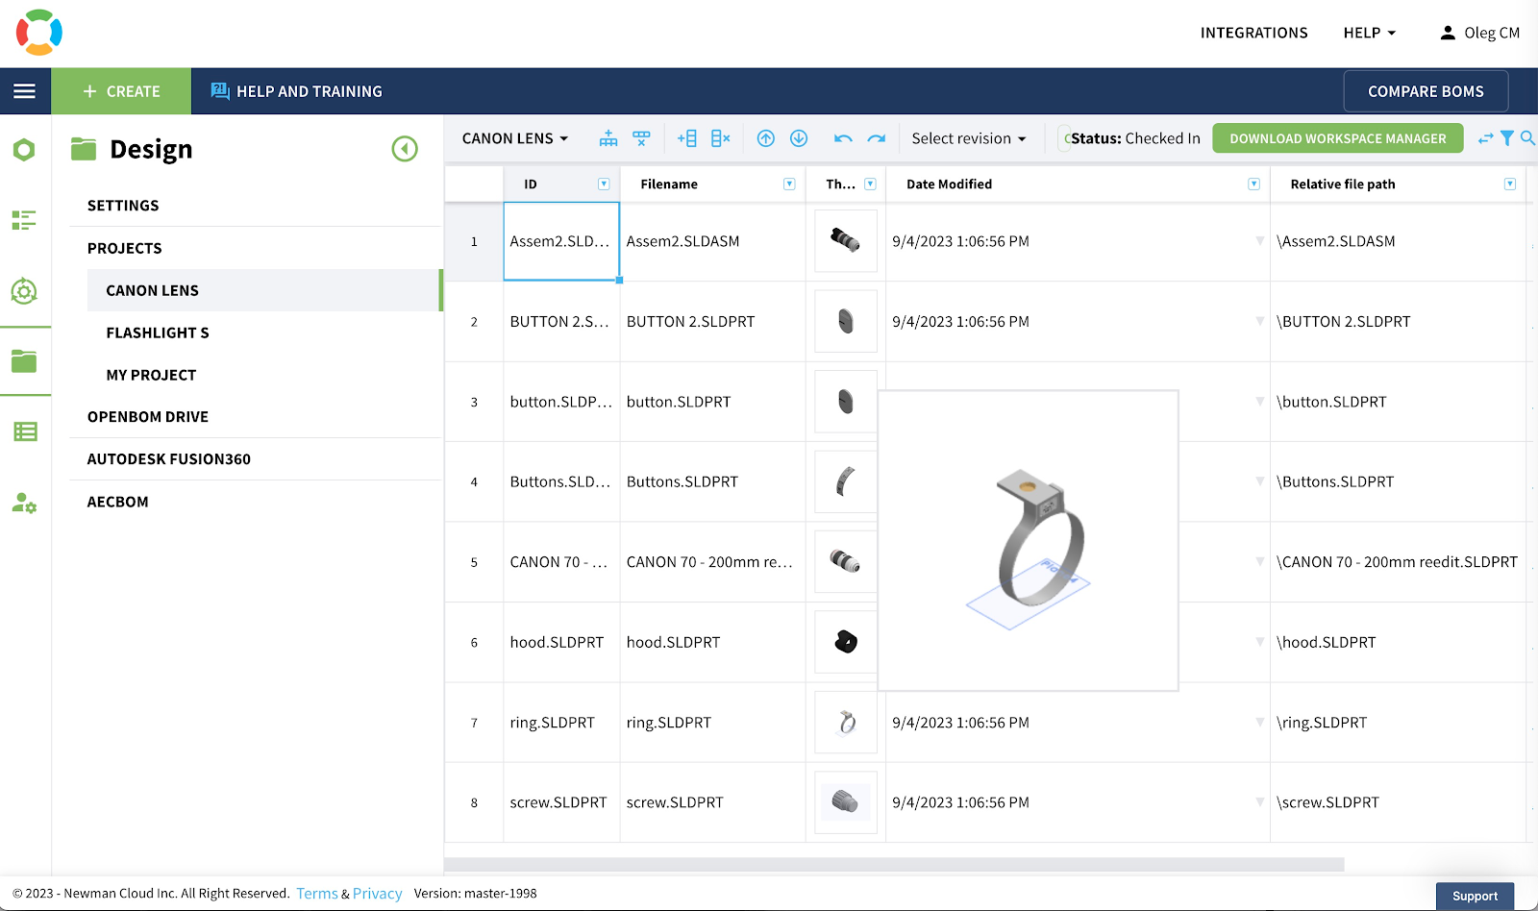
Task: Click the Support button
Action: [1476, 897]
